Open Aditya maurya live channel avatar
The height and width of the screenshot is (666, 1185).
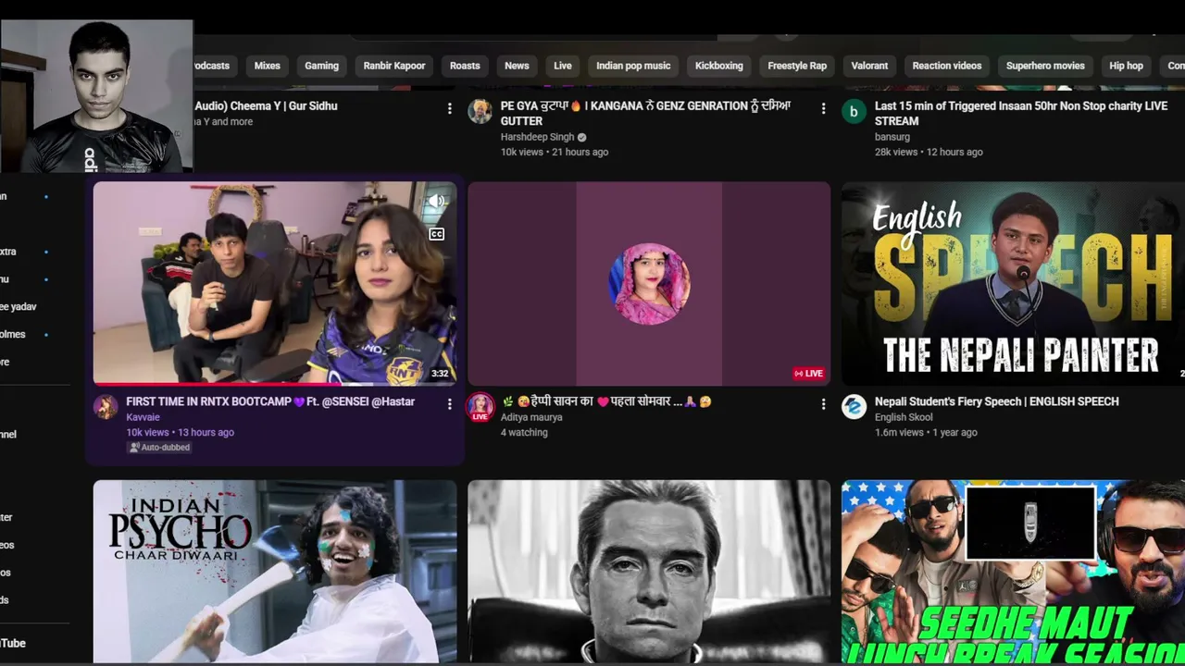[x=480, y=407]
